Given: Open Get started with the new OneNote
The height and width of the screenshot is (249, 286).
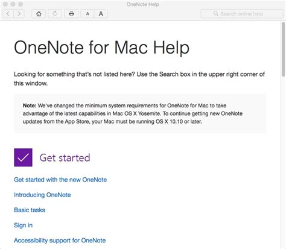Looking at the screenshot, I should click(60, 180).
